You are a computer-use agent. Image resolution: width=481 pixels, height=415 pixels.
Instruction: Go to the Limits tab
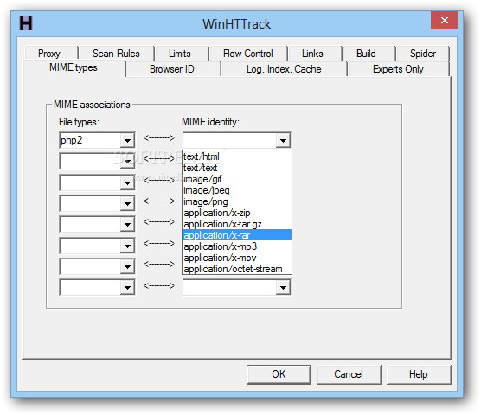[180, 54]
